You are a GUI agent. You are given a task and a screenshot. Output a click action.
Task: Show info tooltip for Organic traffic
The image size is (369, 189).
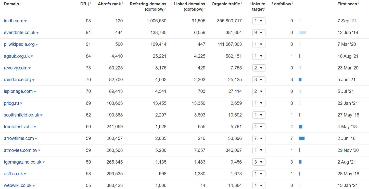[241, 3]
